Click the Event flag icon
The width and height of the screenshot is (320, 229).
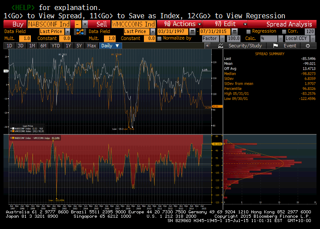click(275, 46)
